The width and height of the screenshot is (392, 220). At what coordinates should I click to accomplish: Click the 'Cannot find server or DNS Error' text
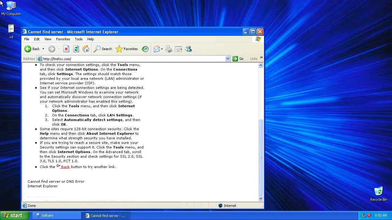[56, 182]
